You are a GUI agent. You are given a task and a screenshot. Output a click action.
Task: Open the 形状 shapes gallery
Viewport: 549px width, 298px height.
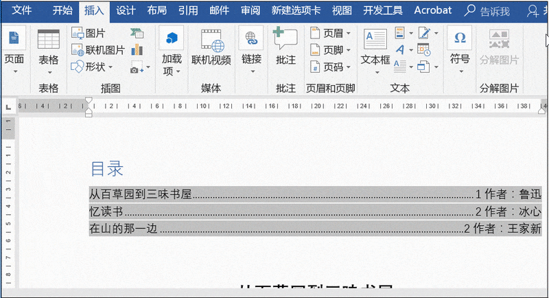[89, 67]
